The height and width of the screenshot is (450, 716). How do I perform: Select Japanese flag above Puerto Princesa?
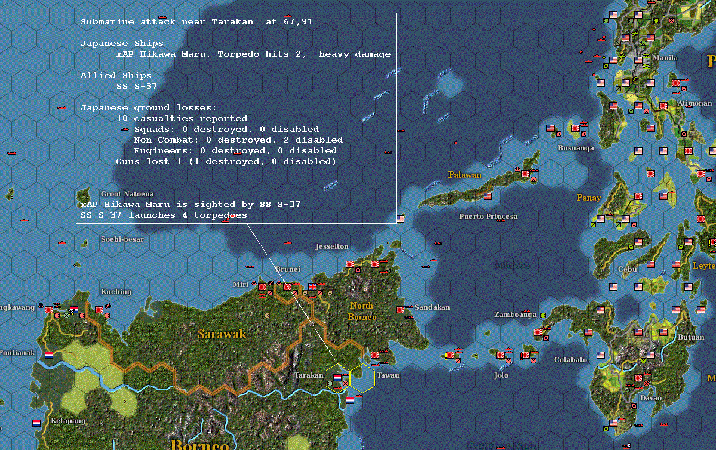(x=525, y=174)
